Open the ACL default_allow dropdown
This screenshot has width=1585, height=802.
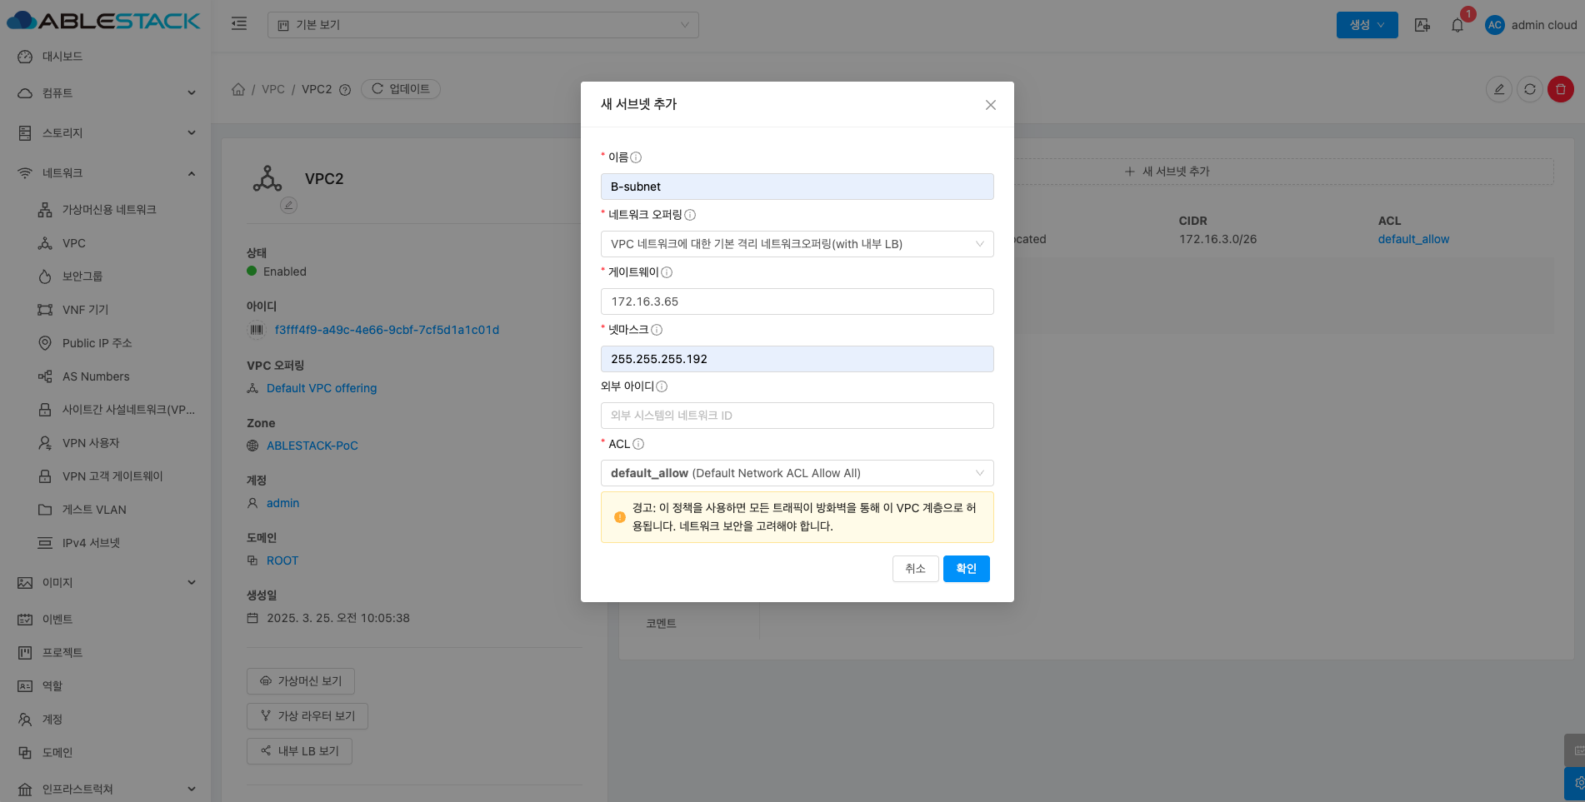pyautogui.click(x=797, y=473)
